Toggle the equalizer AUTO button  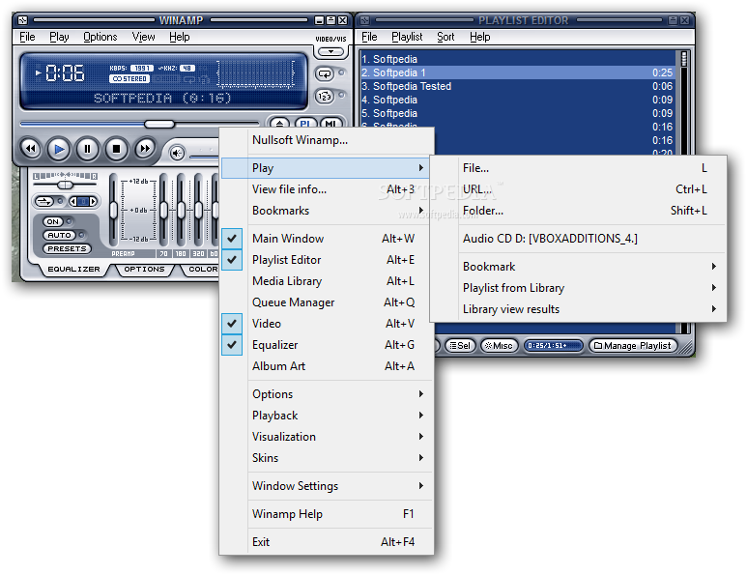click(x=59, y=235)
